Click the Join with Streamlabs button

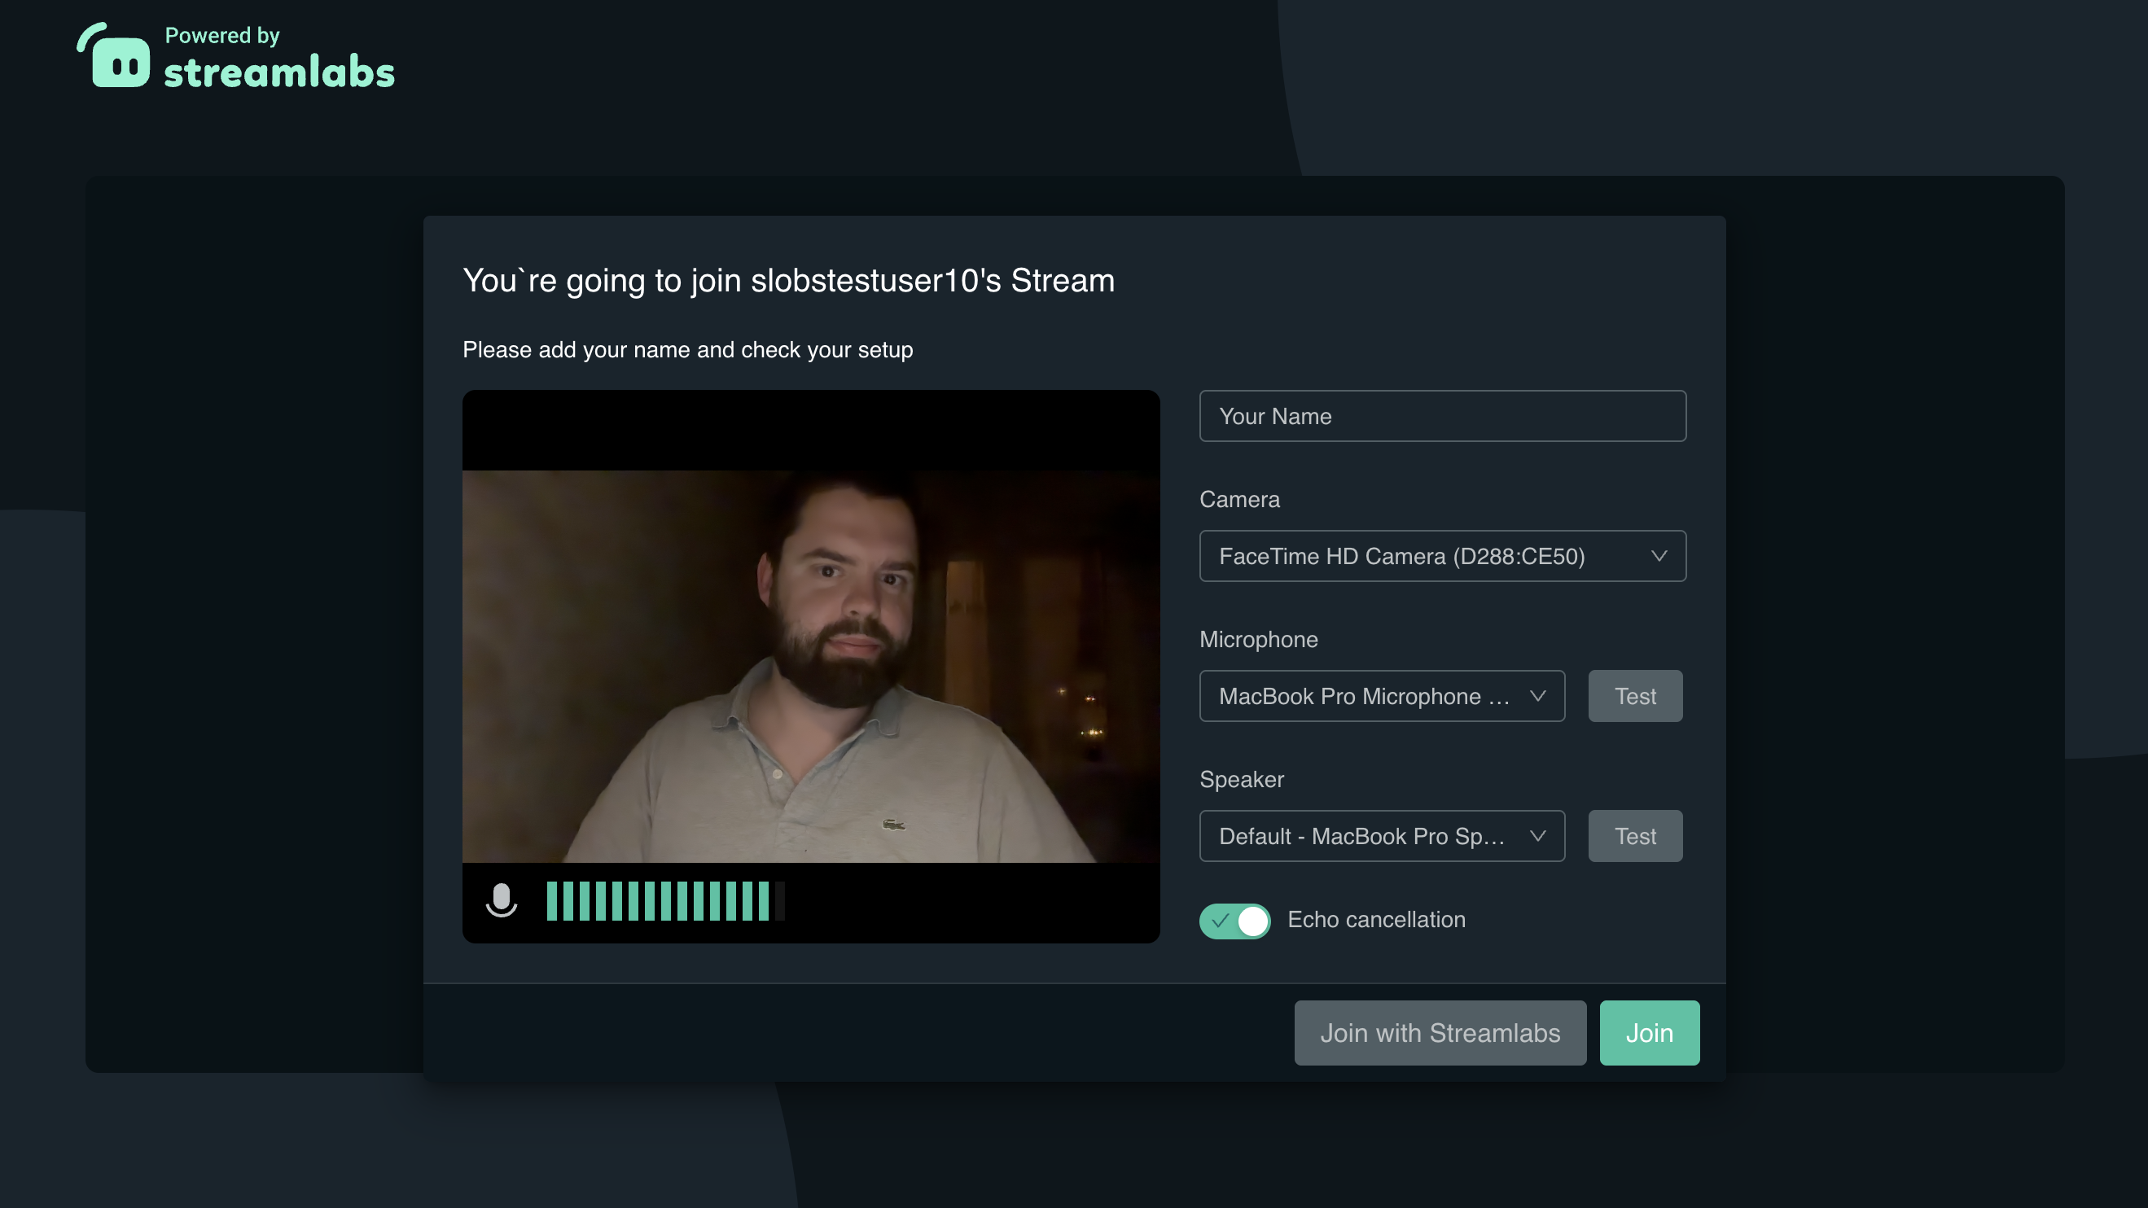coord(1440,1033)
